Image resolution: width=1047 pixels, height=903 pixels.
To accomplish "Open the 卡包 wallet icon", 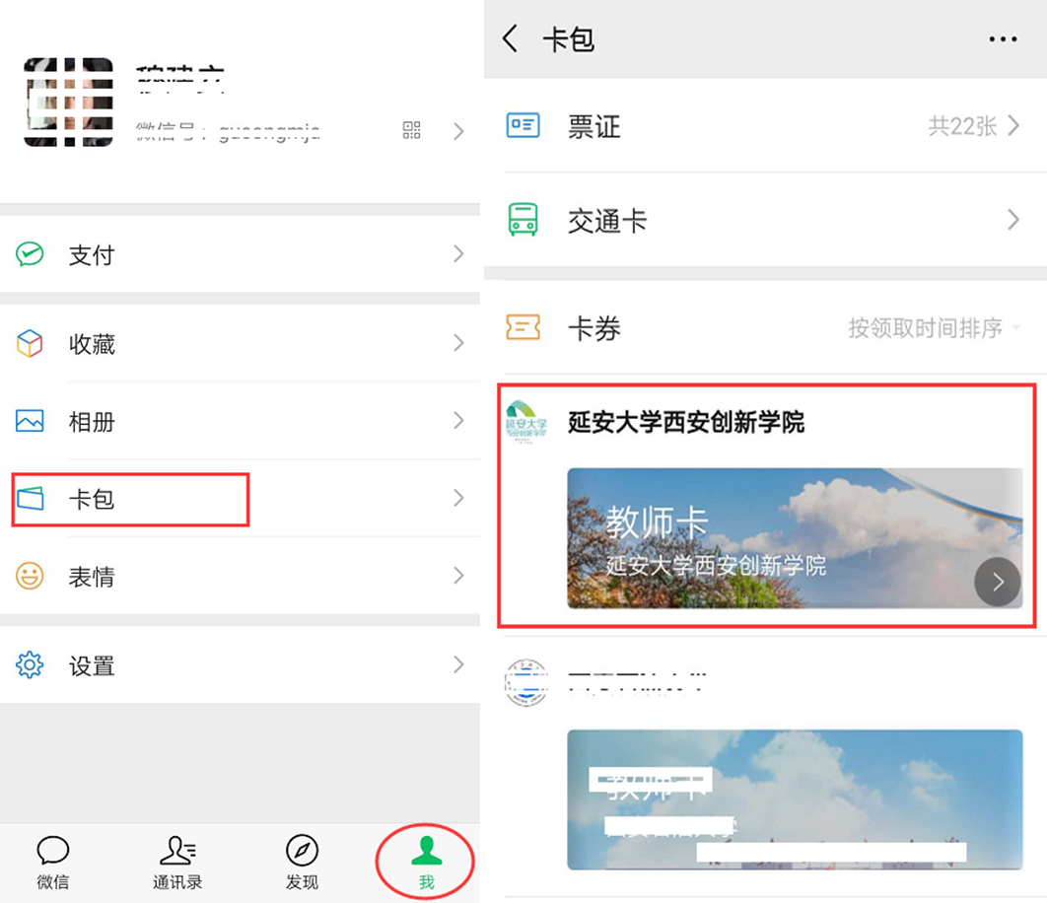I will 30,498.
